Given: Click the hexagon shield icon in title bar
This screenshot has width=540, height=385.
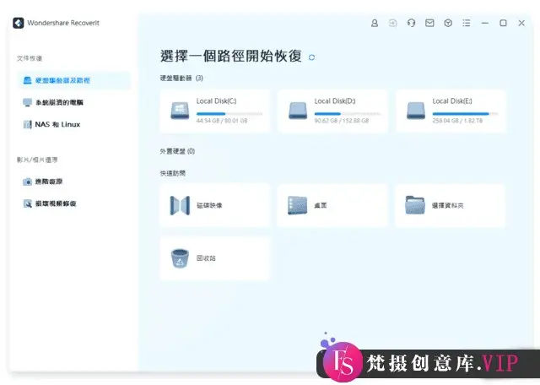Looking at the screenshot, I should (448, 23).
